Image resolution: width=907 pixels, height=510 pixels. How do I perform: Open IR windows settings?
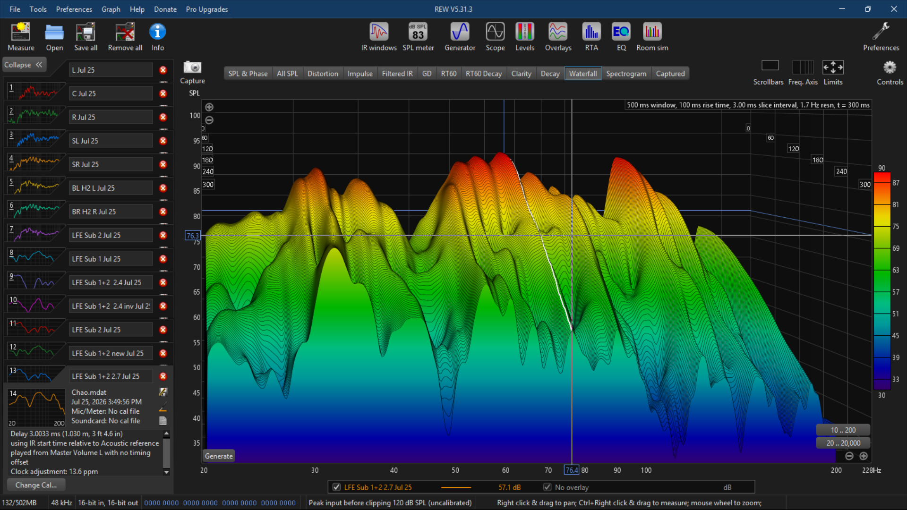coord(379,37)
